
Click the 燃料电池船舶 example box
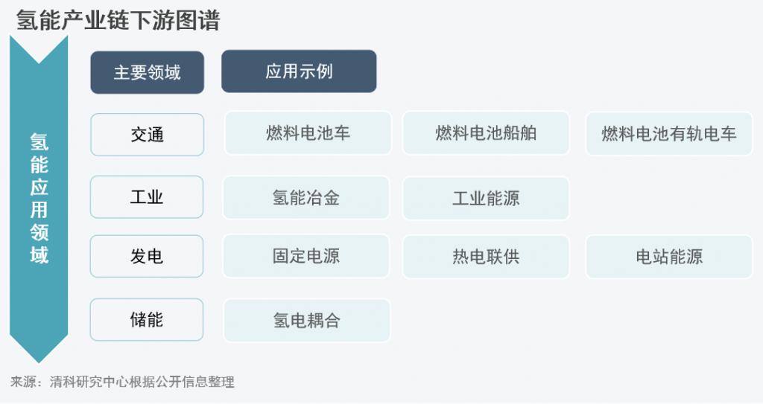coord(486,133)
